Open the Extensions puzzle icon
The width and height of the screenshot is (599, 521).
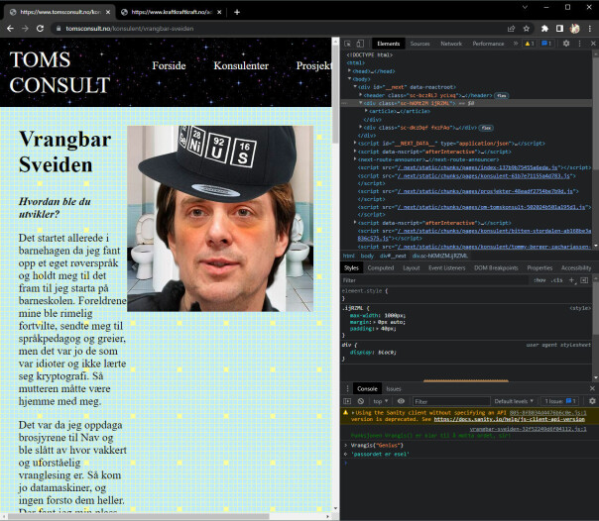point(544,29)
